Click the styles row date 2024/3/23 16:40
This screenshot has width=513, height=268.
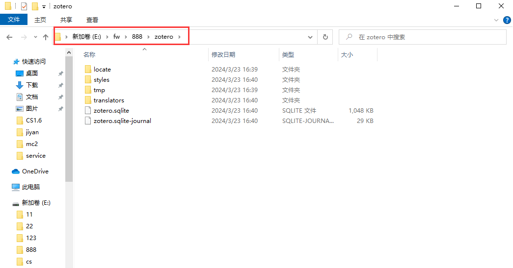coord(235,80)
